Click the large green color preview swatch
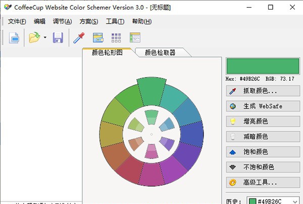The image size is (303, 204). click(x=262, y=66)
